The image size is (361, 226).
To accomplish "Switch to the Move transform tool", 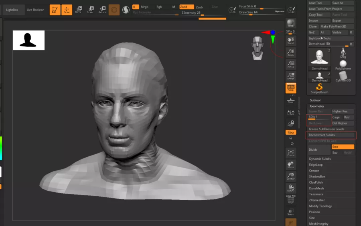I will pyautogui.click(x=78, y=10).
